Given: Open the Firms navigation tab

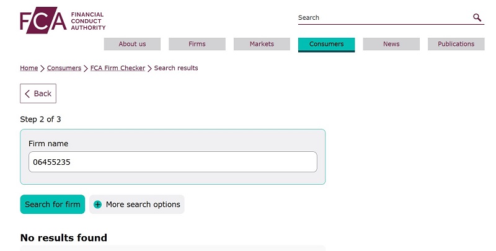Looking at the screenshot, I should click(x=197, y=44).
